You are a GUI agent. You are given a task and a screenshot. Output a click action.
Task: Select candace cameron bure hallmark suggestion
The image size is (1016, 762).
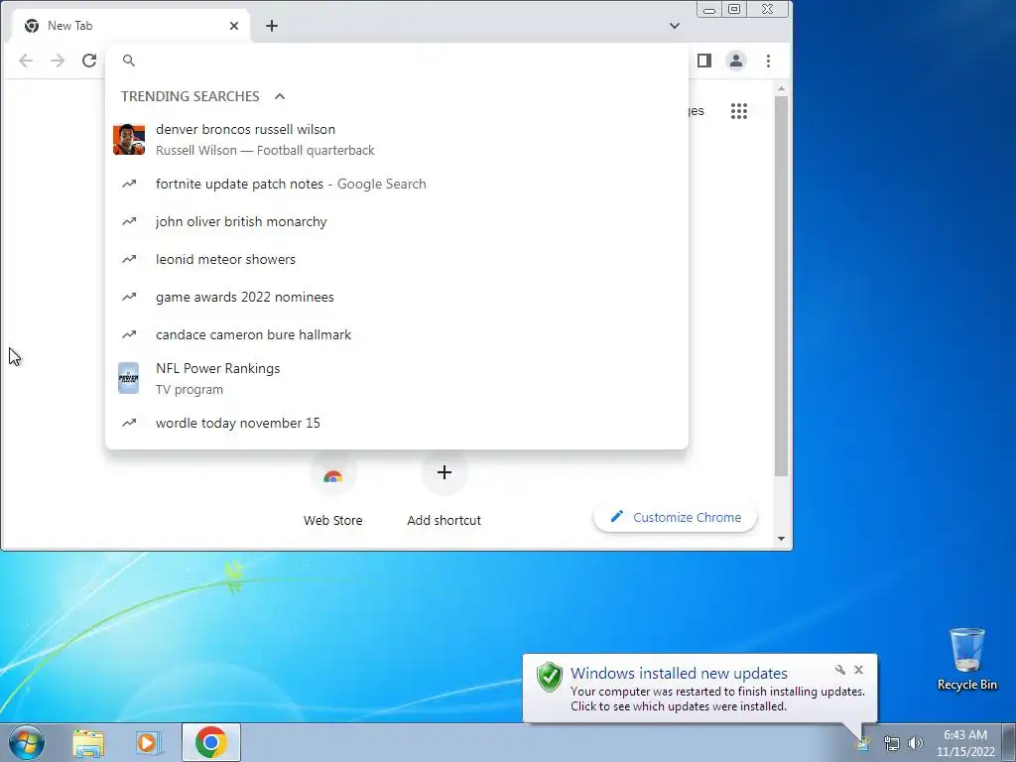coord(397,334)
